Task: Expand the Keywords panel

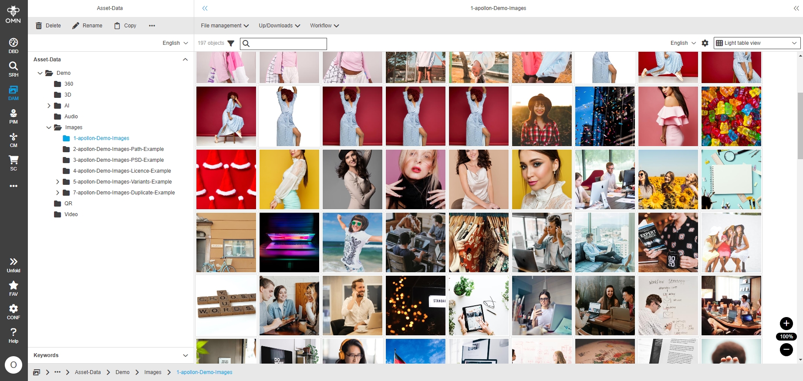Action: (x=186, y=355)
